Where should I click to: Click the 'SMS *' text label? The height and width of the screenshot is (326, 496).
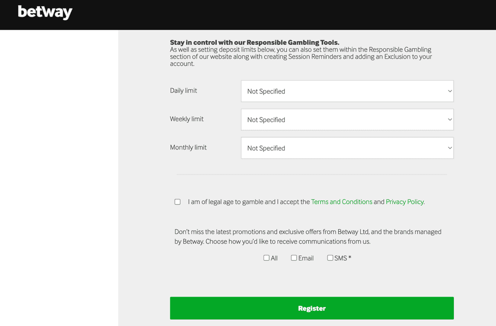(x=342, y=258)
